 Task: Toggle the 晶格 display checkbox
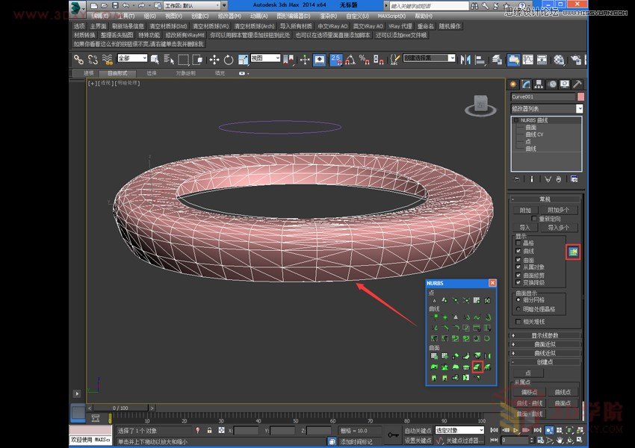pos(518,243)
